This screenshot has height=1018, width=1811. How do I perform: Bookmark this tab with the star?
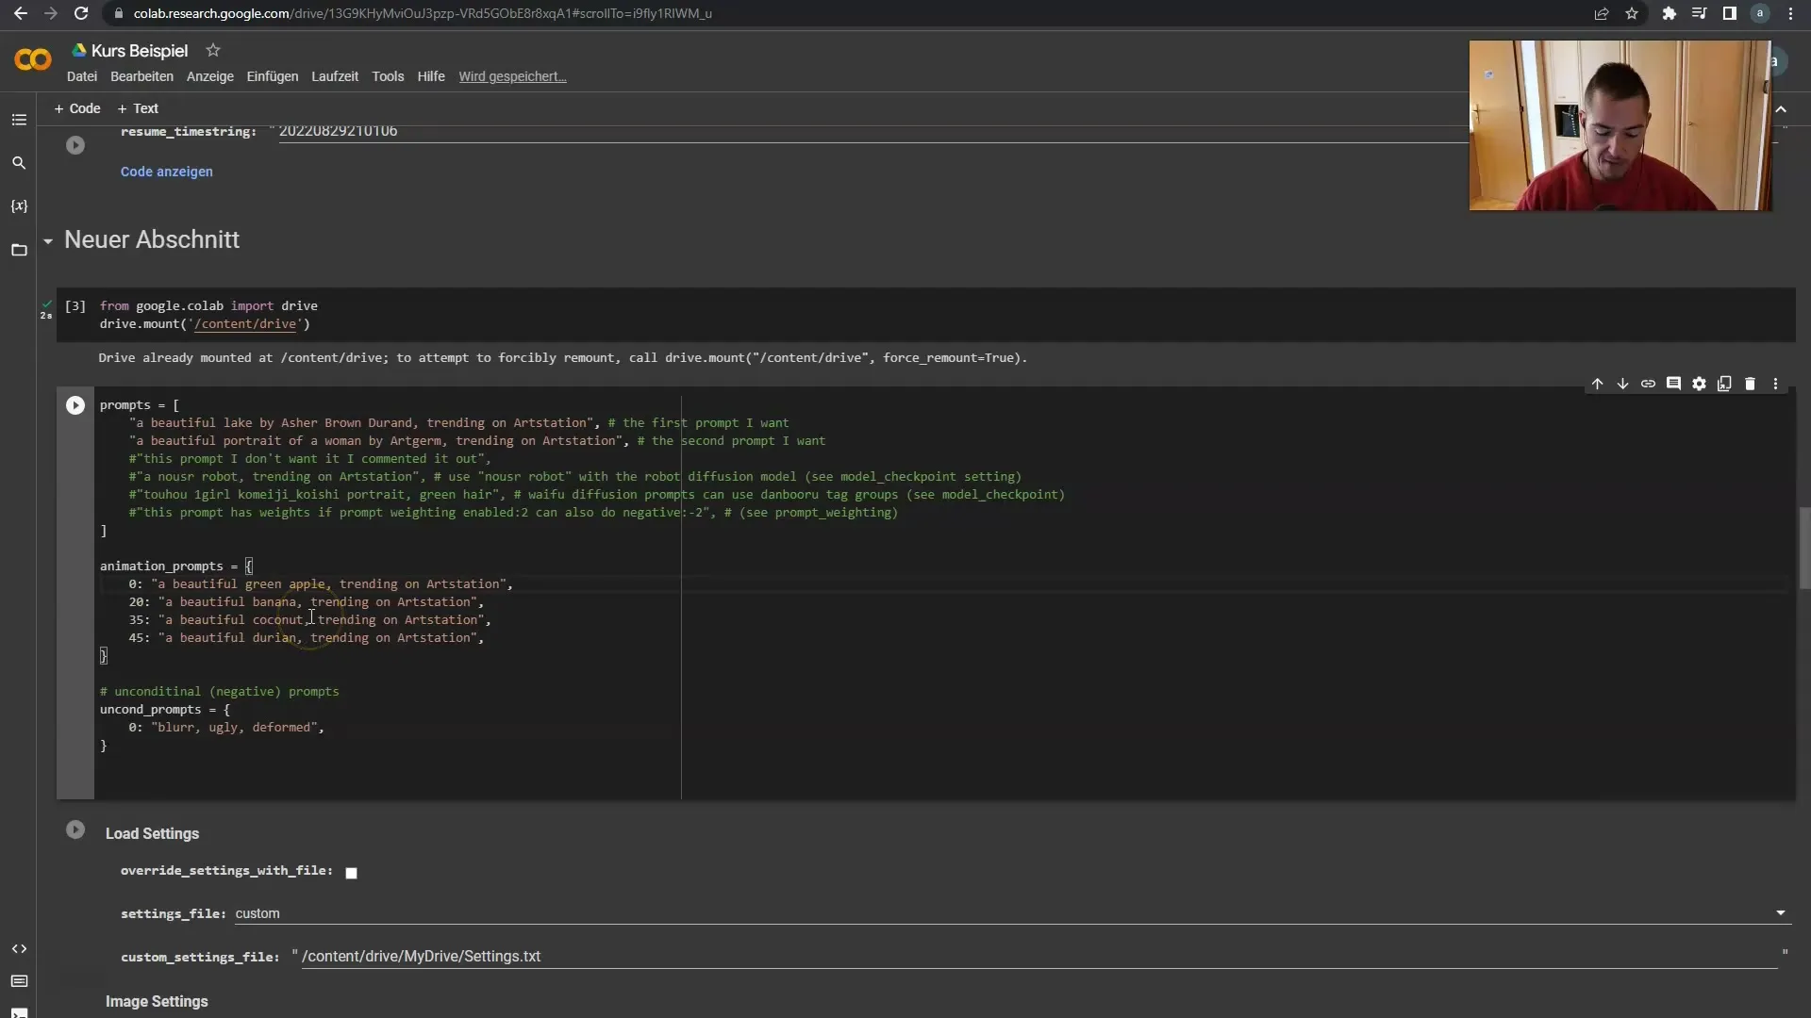(1632, 13)
